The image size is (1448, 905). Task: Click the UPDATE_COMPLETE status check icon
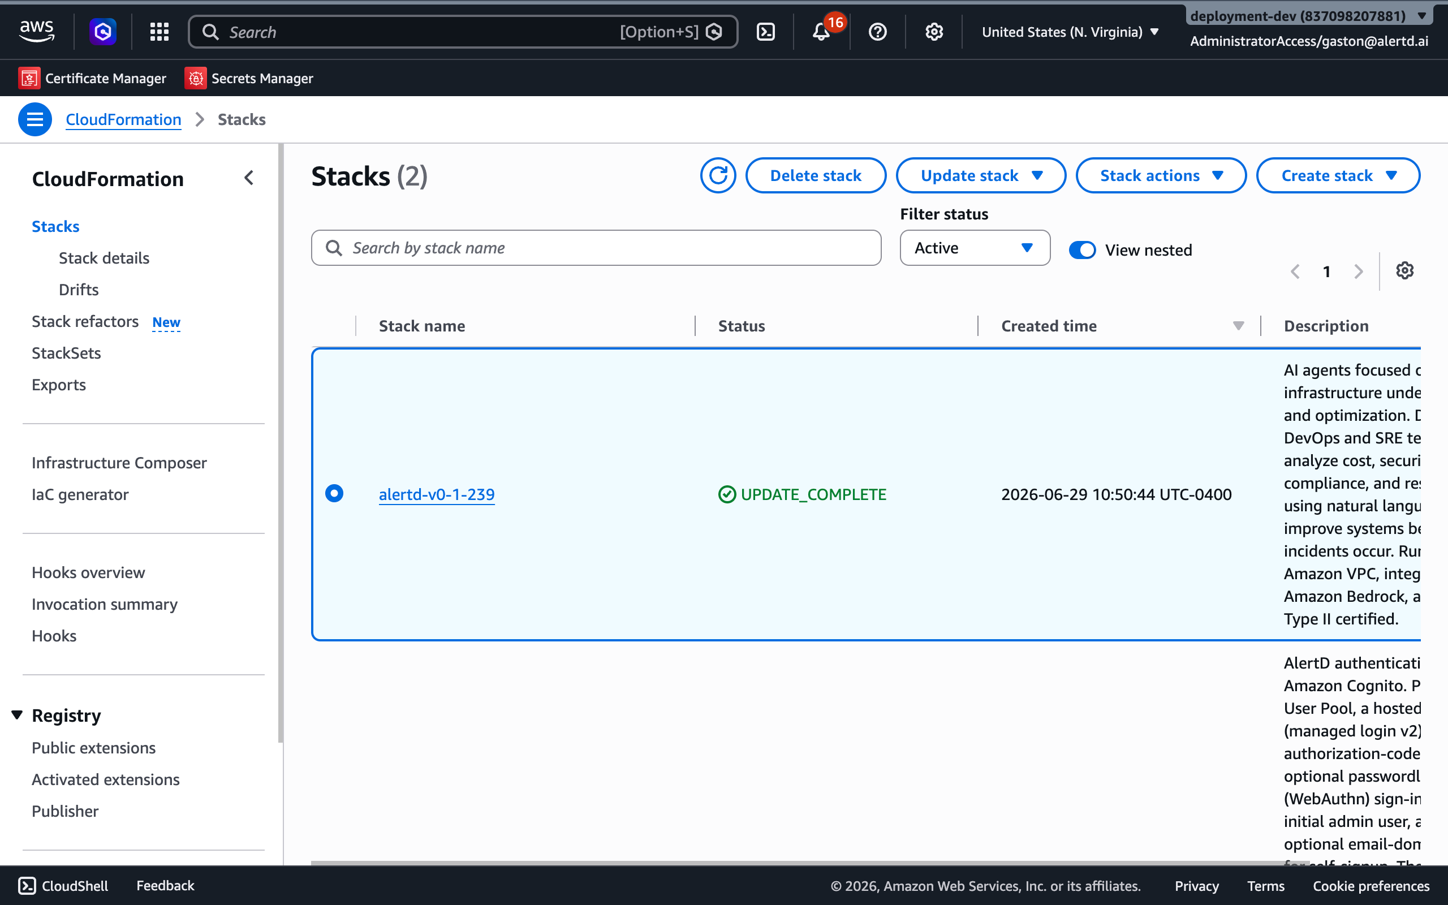(x=727, y=494)
